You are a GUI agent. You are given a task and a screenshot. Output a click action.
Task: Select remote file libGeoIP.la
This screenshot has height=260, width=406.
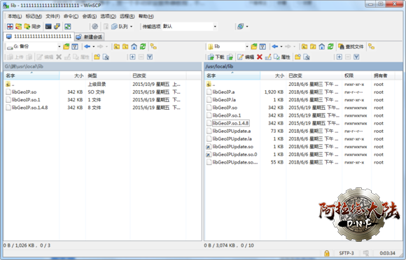(x=224, y=100)
